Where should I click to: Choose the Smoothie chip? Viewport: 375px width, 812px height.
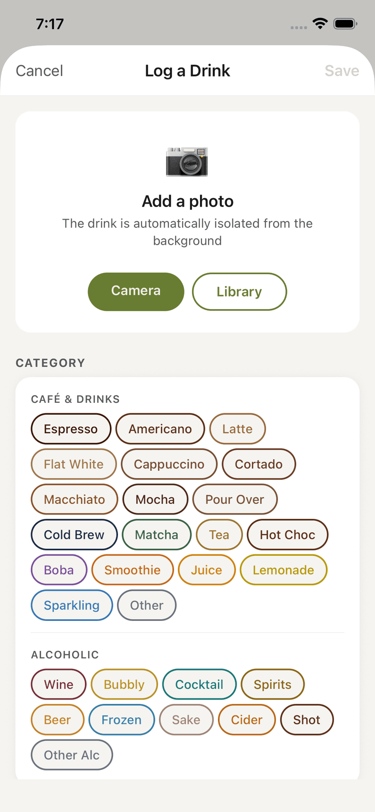click(x=132, y=570)
